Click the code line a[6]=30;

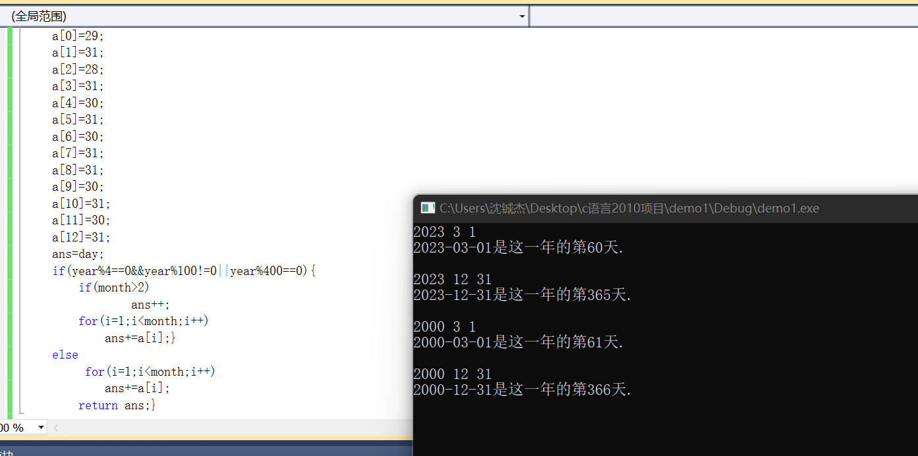coord(78,137)
